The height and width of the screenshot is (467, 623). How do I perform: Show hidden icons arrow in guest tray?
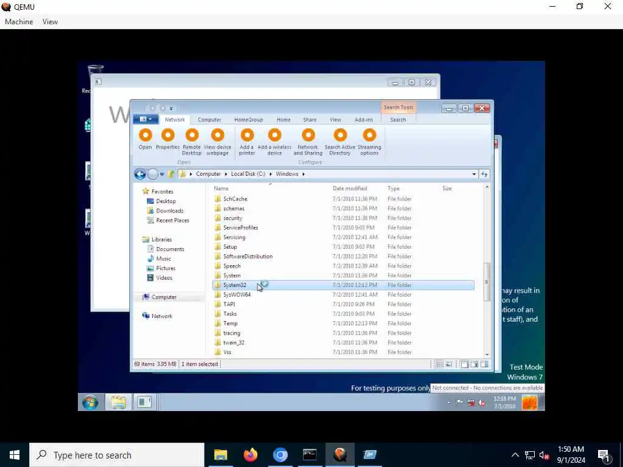[x=448, y=403]
